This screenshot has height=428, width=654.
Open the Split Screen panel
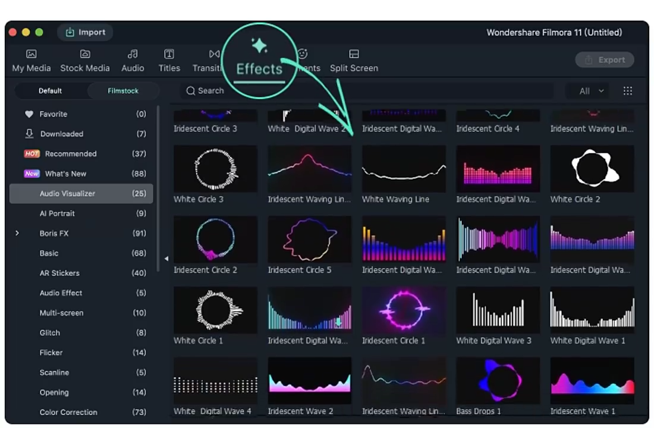point(354,59)
